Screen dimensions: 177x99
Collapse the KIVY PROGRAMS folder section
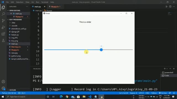click(x=15, y=20)
